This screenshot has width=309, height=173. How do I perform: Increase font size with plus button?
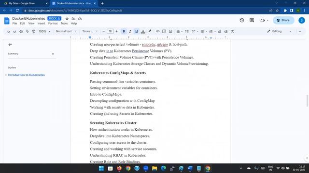click(116, 31)
